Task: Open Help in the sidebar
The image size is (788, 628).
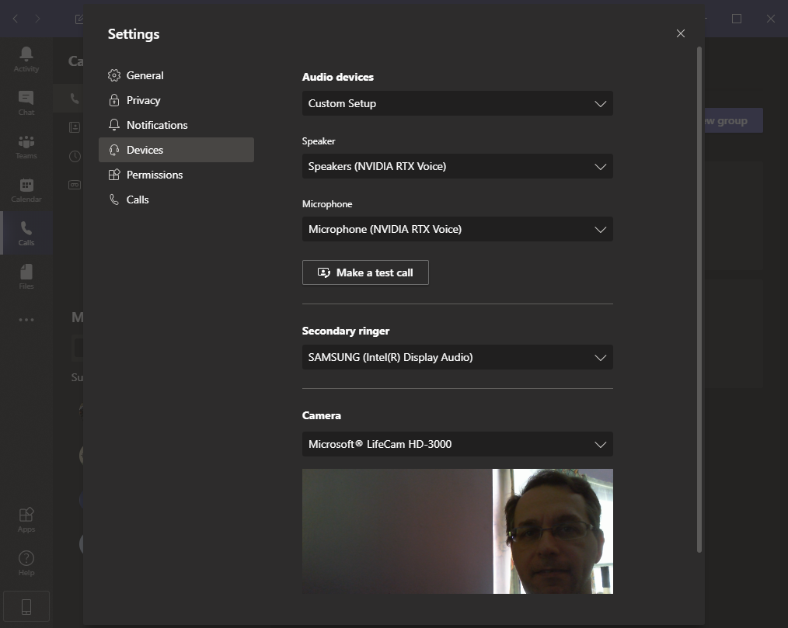Action: tap(26, 564)
